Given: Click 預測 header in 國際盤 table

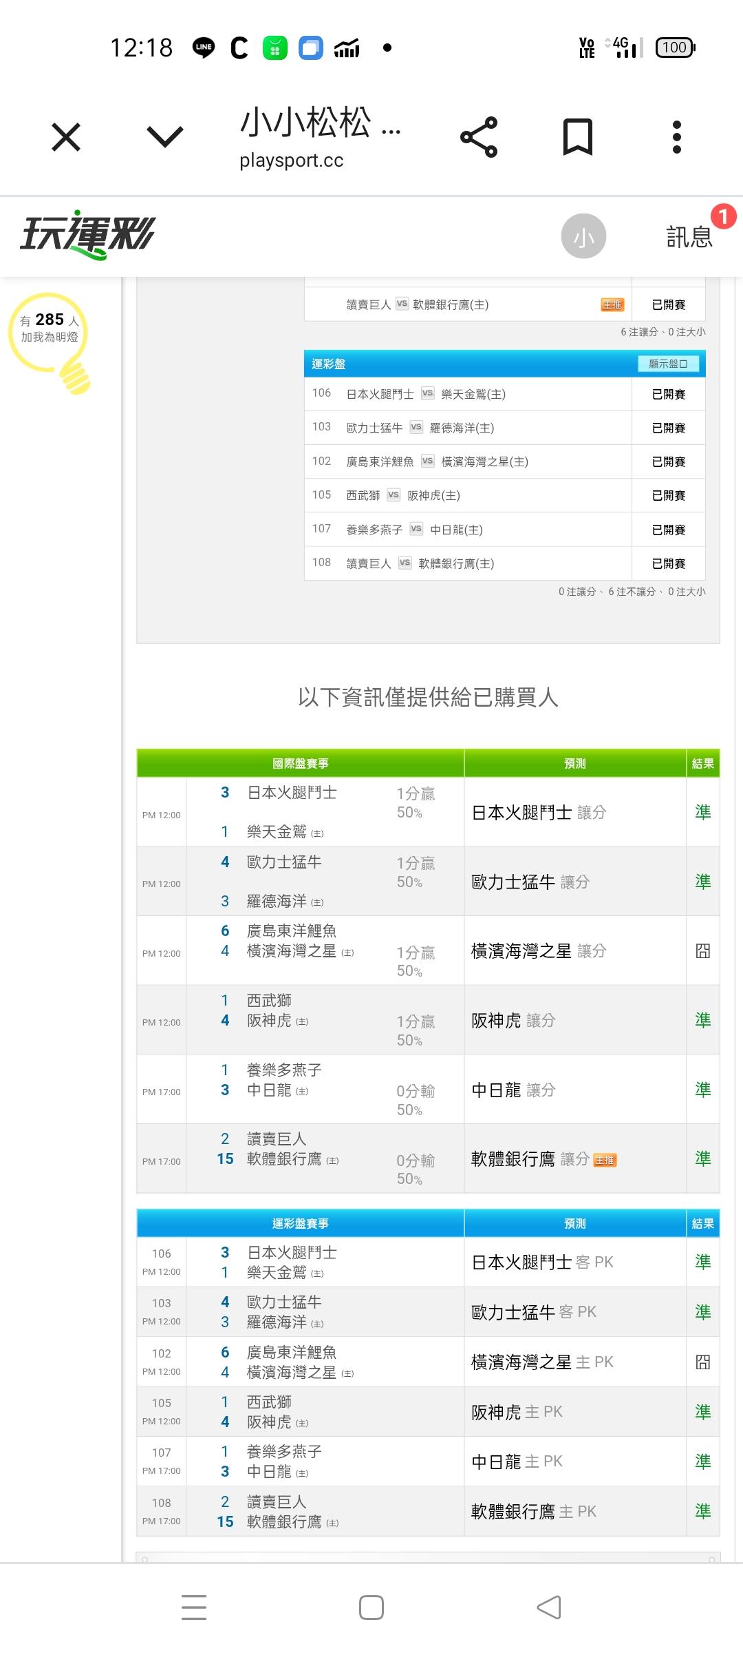Looking at the screenshot, I should pos(575,763).
